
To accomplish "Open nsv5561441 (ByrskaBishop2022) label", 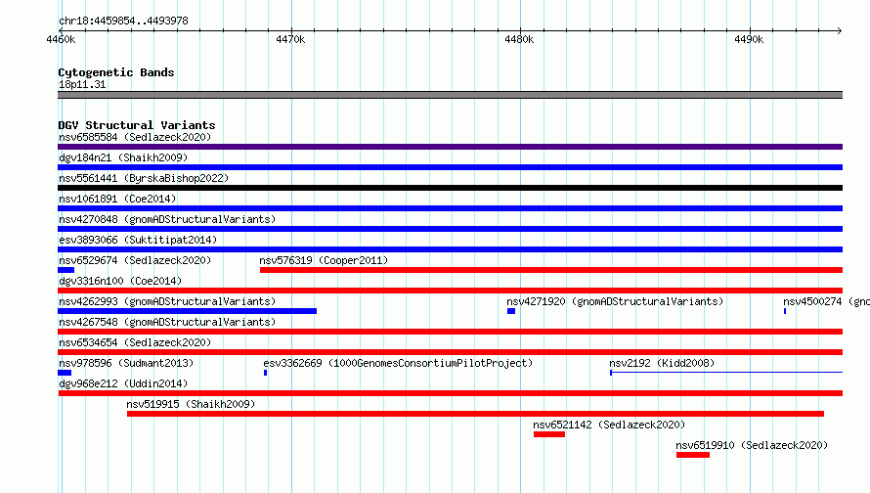I will point(144,178).
